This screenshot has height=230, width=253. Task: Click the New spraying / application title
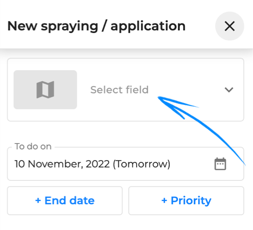pyautogui.click(x=96, y=26)
